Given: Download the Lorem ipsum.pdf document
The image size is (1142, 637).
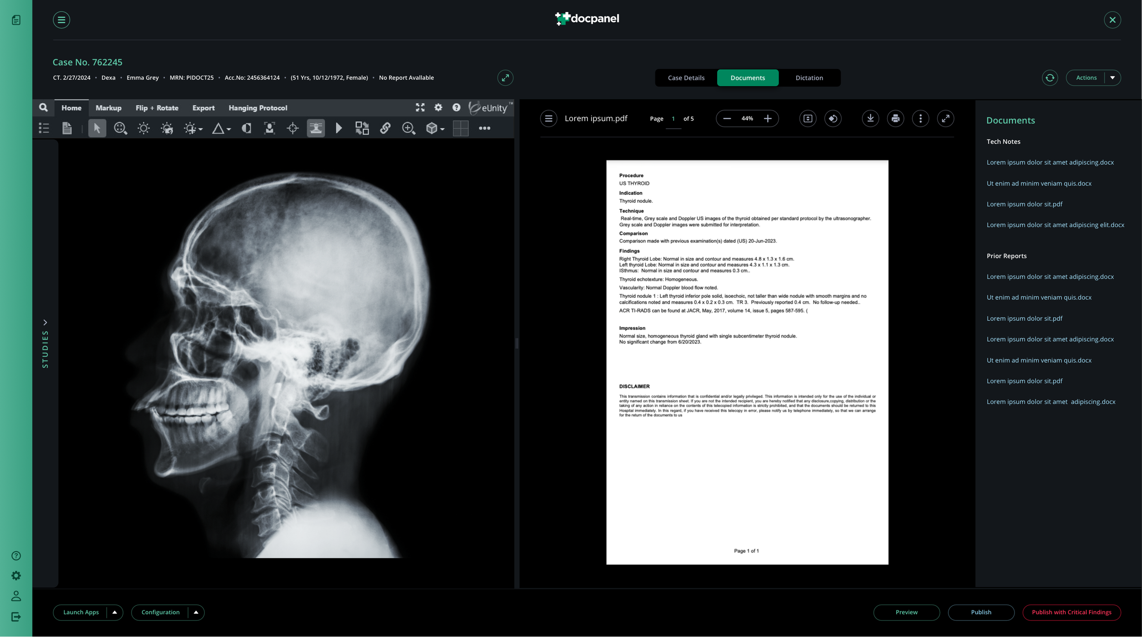Looking at the screenshot, I should [x=870, y=119].
